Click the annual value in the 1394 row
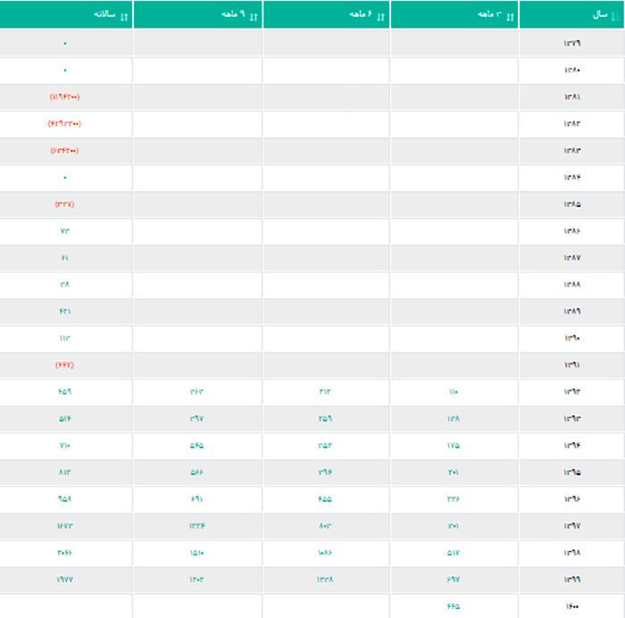 pos(65,445)
